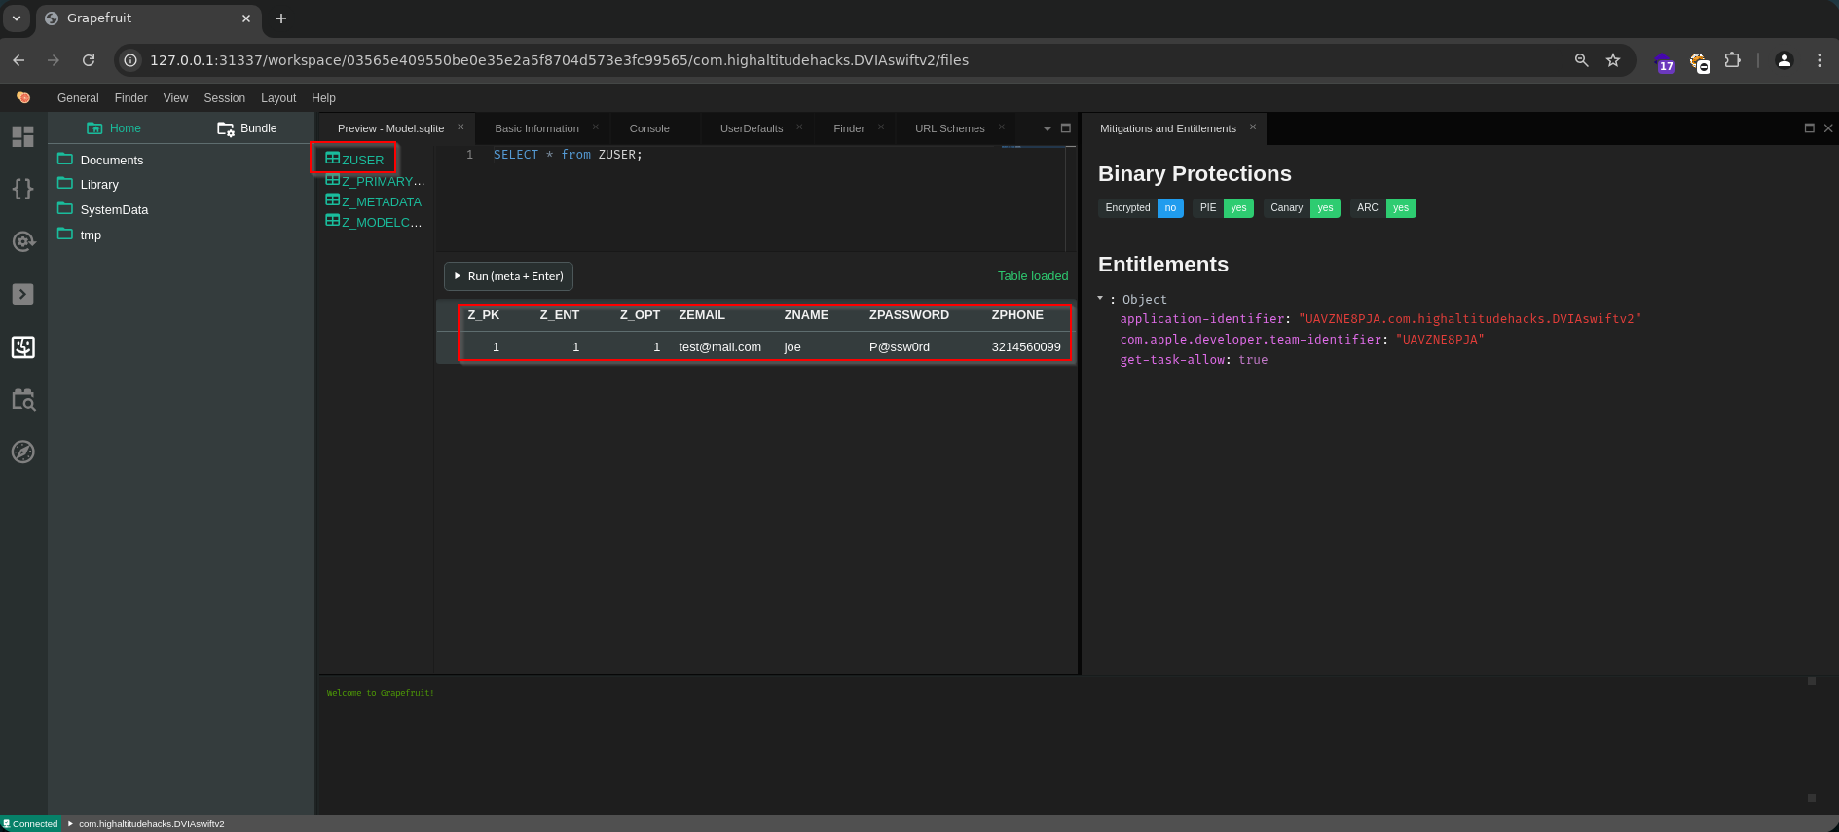This screenshot has width=1839, height=832.
Task: Open the Z_MODELC... table
Action: [x=375, y=222]
